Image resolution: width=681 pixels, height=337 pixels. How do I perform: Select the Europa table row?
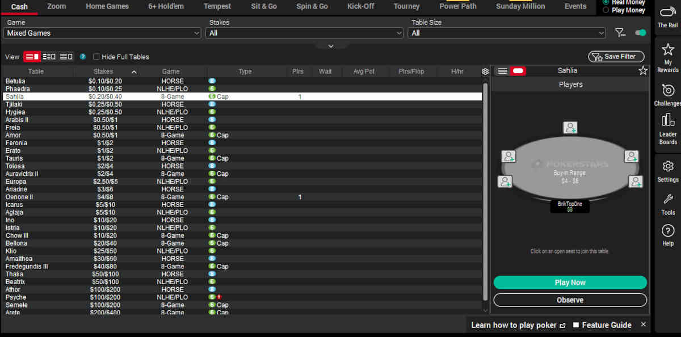click(x=242, y=182)
